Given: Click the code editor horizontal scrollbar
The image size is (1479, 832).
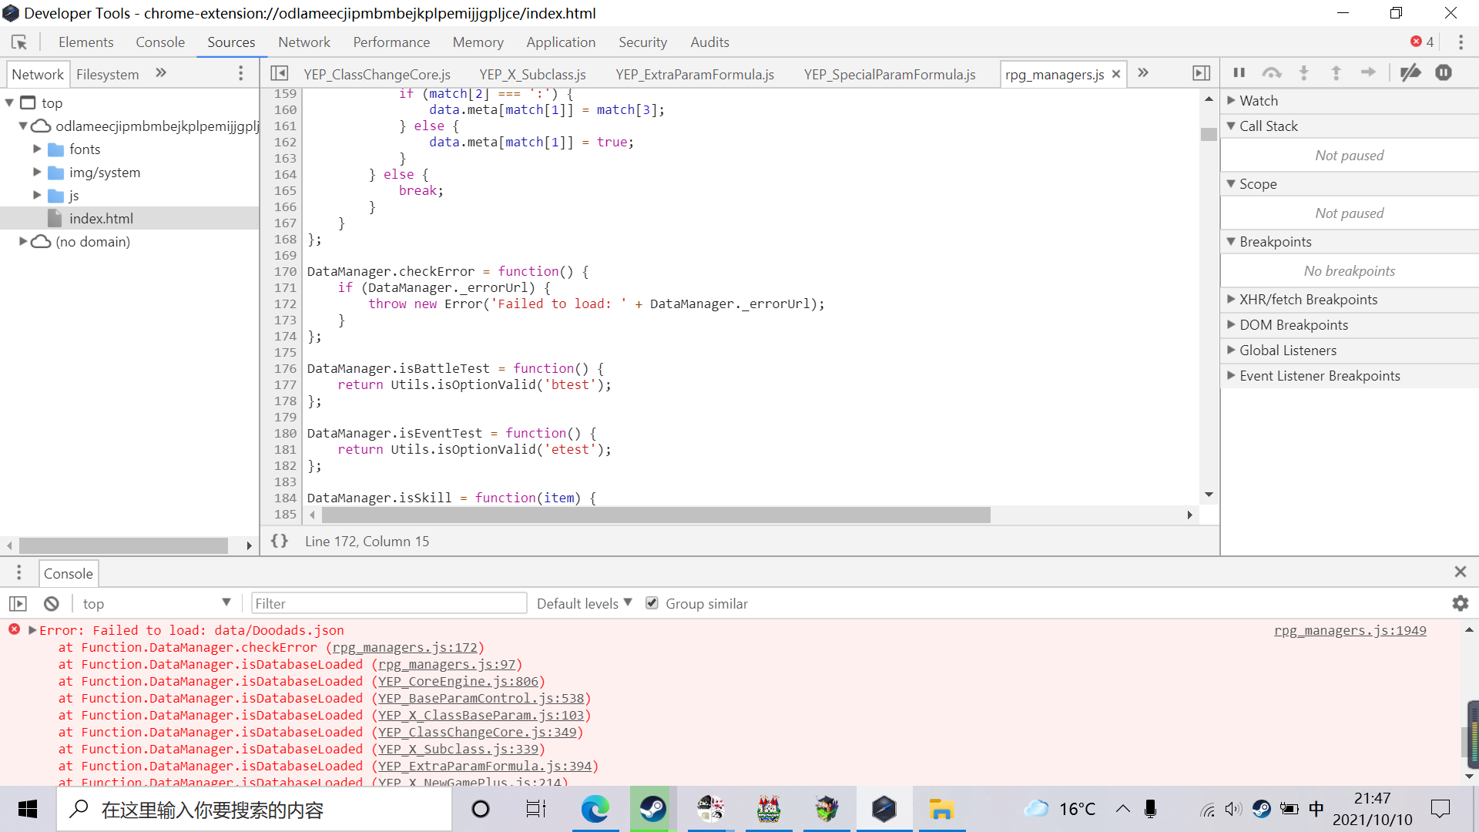Looking at the screenshot, I should pyautogui.click(x=656, y=515).
